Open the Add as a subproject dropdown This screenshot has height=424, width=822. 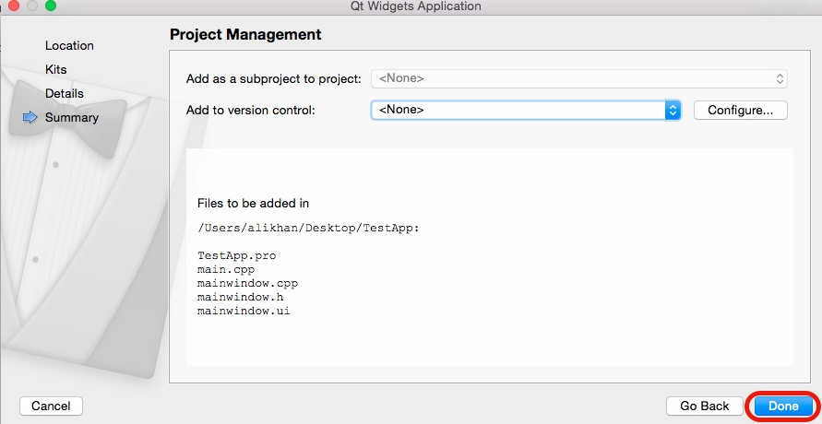click(578, 78)
